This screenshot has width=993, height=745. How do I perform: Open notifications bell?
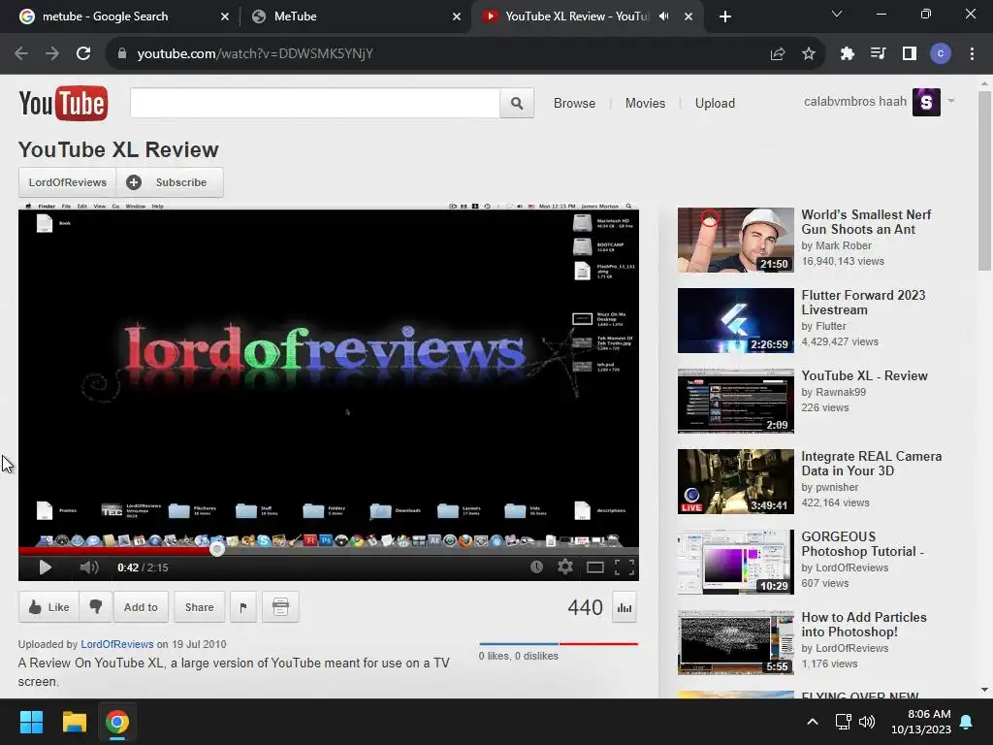(x=967, y=722)
